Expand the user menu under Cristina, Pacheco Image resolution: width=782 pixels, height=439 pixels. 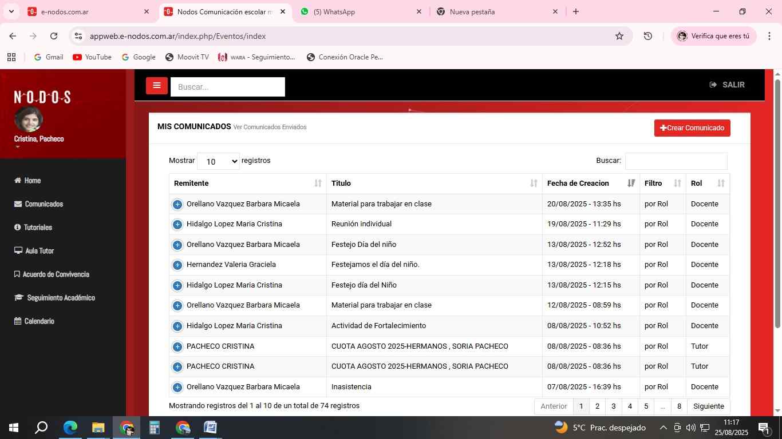pyautogui.click(x=17, y=147)
